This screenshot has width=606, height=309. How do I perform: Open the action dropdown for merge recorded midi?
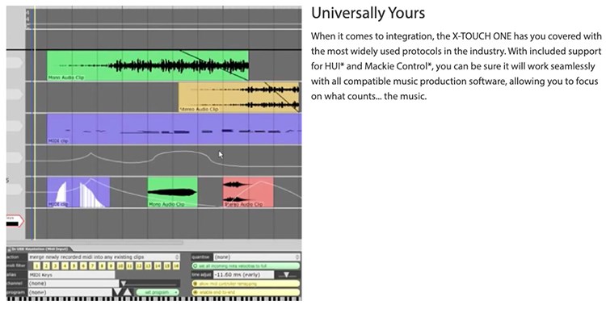[103, 257]
